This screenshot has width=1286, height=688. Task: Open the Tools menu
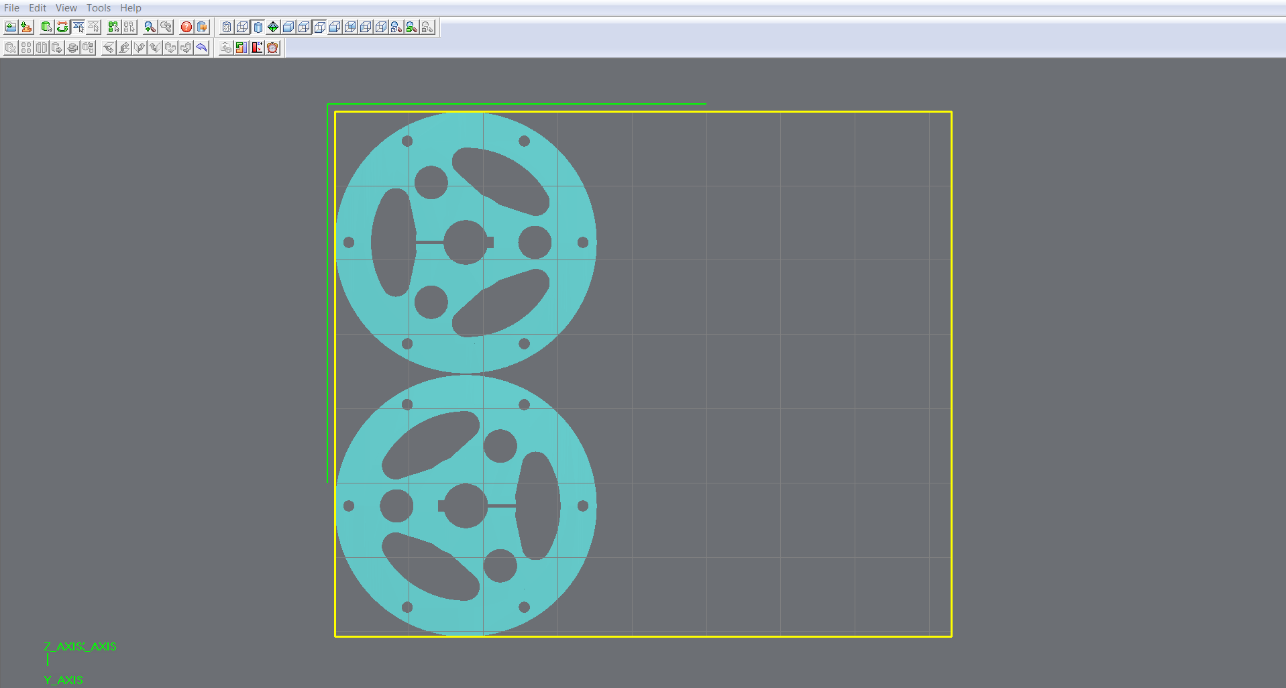pos(98,8)
